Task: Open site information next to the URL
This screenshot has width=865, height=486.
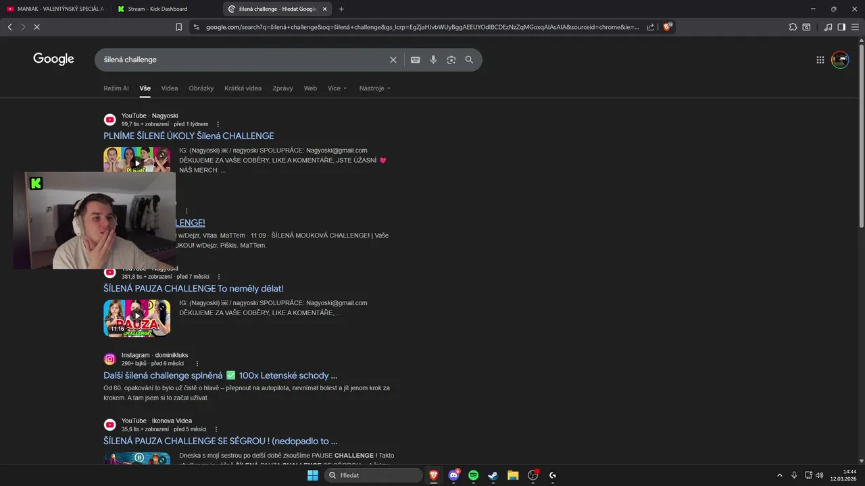Action: click(x=196, y=27)
